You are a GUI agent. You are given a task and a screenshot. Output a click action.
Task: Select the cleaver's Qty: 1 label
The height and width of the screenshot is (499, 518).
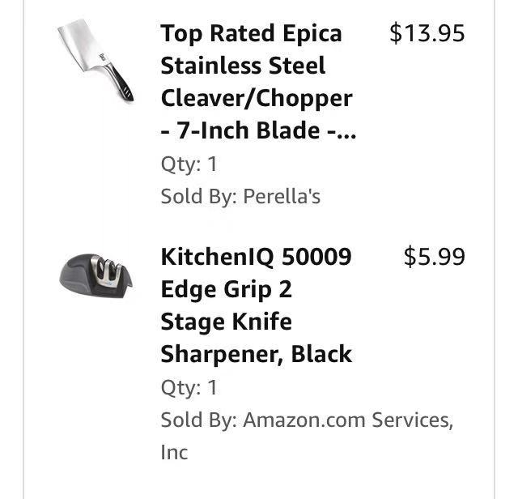[x=189, y=164]
